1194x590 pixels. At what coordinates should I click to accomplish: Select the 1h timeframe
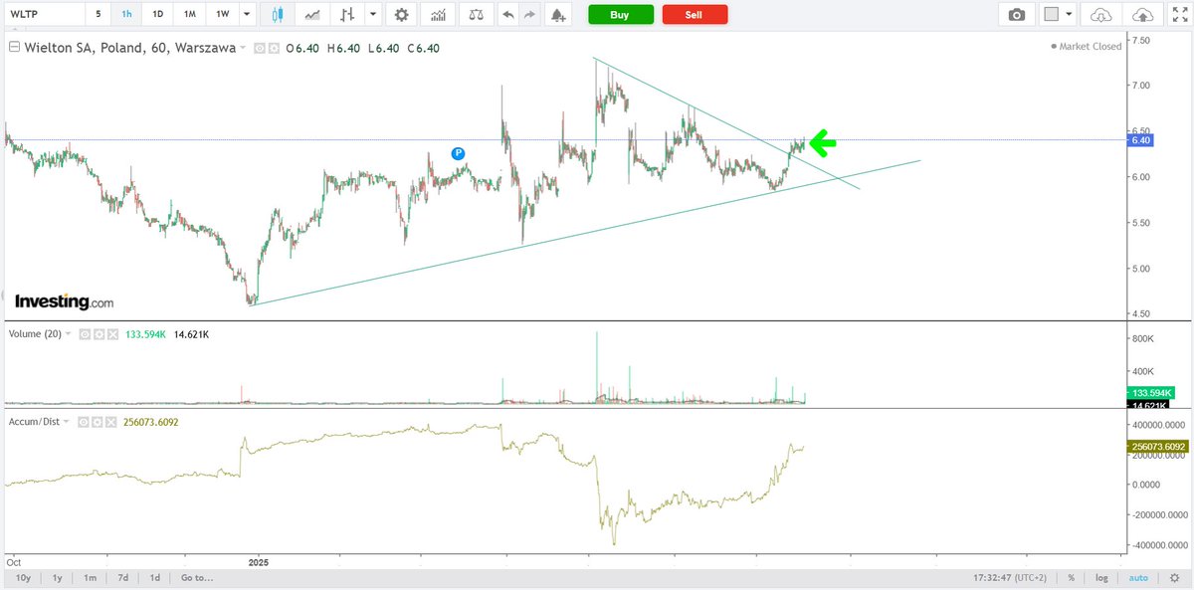[x=126, y=15]
